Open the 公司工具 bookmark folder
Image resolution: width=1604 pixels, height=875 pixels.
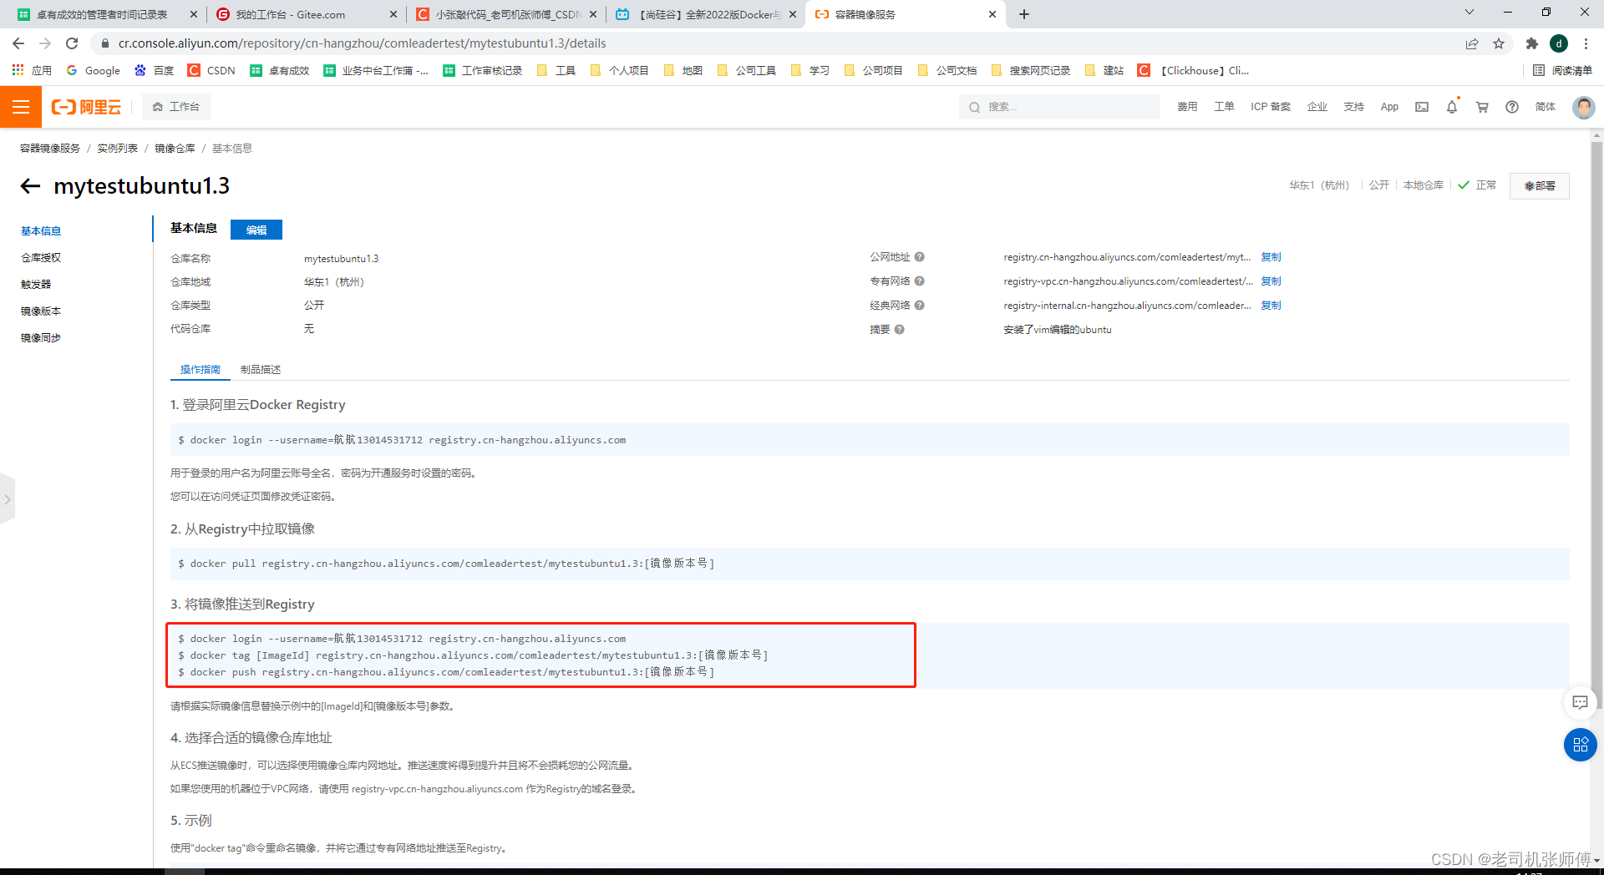coord(747,71)
